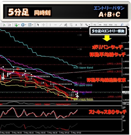Click the M5 Lower Band label
131x135 pixels.
pyautogui.click(x=84, y=99)
